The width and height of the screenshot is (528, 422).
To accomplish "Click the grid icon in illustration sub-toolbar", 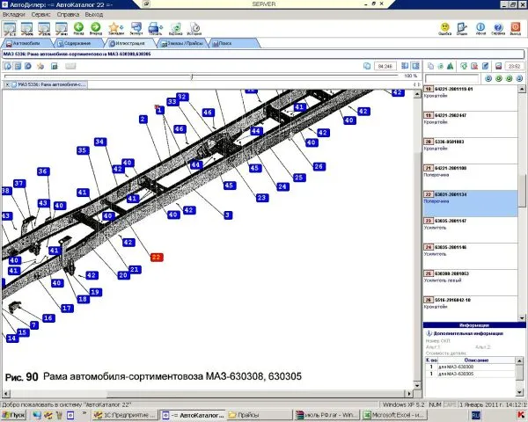I will 18,66.
